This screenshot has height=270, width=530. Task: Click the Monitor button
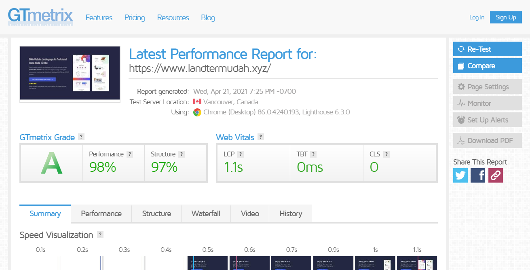coord(488,103)
